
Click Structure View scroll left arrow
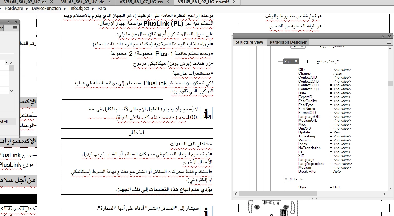(236, 194)
